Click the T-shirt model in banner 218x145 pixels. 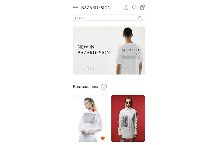tap(129, 51)
